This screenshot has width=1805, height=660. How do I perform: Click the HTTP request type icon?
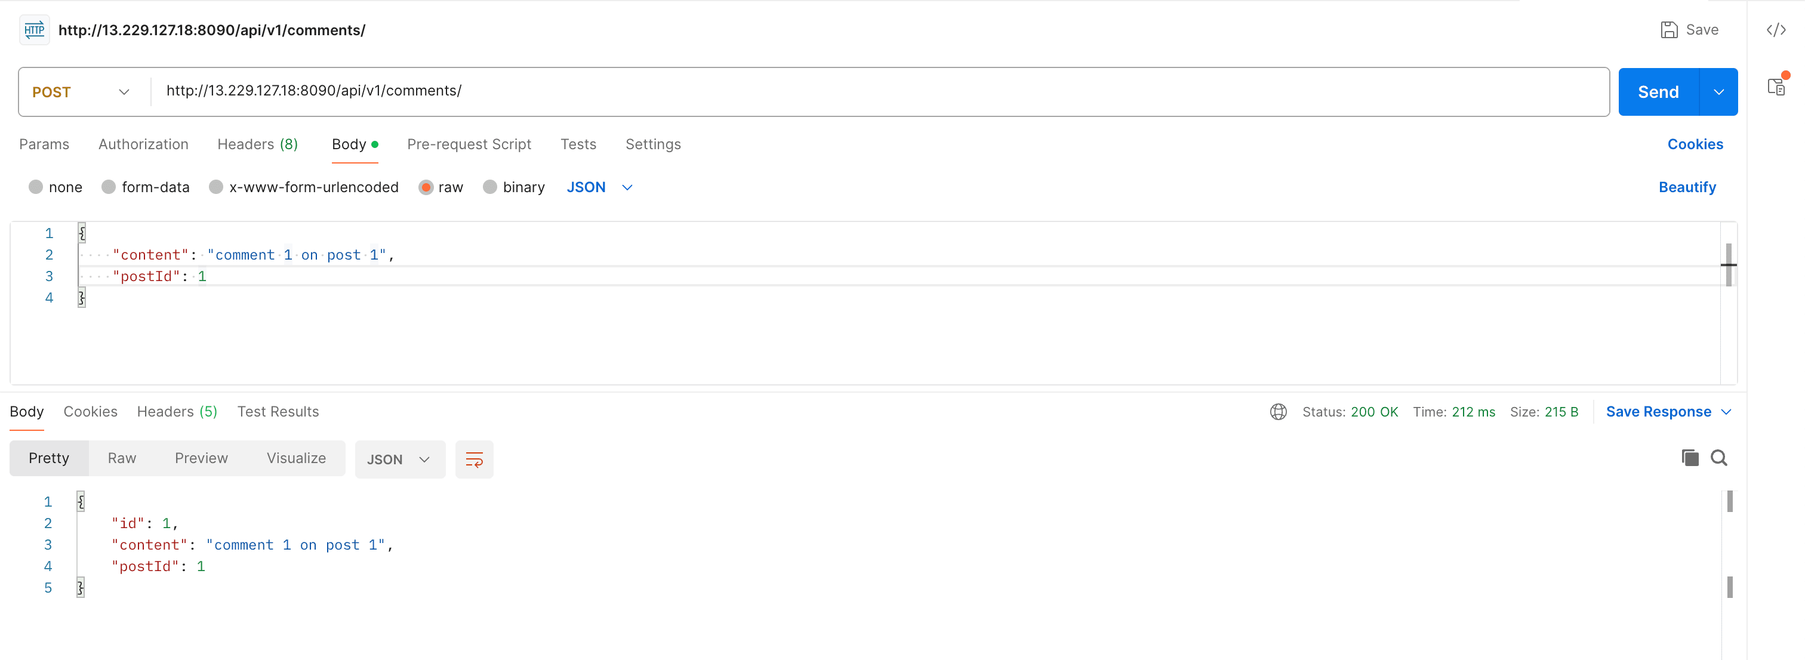(35, 30)
